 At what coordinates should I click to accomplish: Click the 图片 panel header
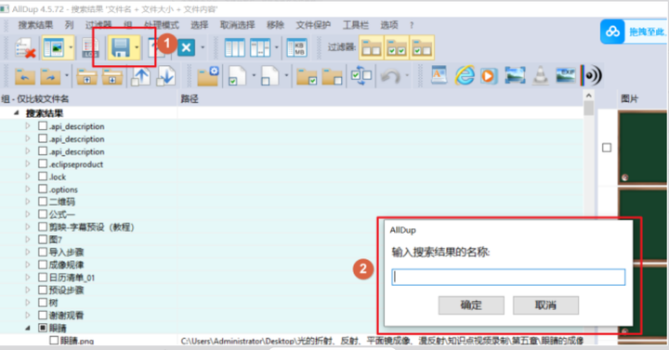pos(629,99)
